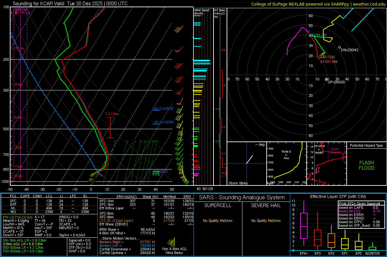Select the red 'Bunkers Right =' row
Image resolution: width=387 pixels, height=257 pixels.
[x=127, y=242]
